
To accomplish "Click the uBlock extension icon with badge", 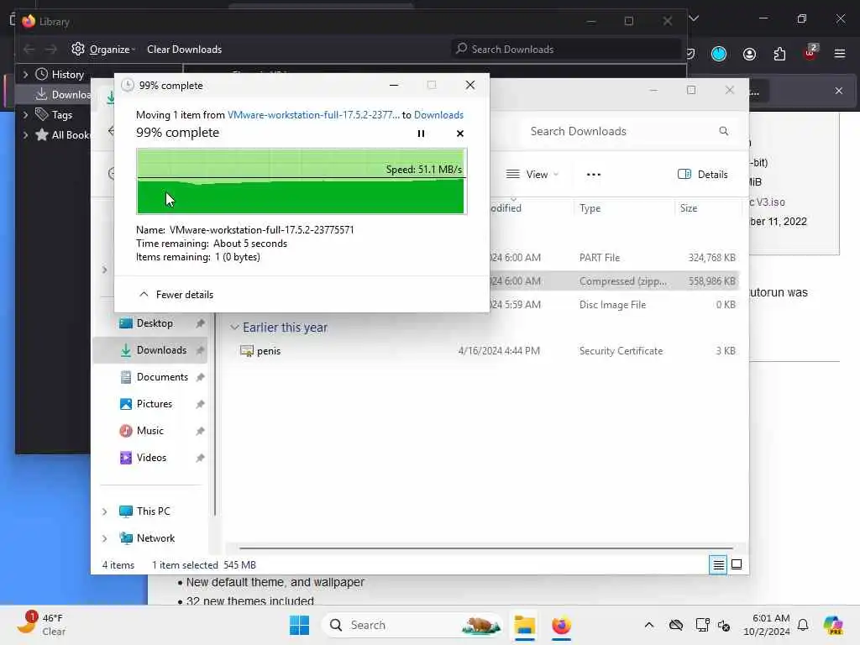I will pos(810,53).
